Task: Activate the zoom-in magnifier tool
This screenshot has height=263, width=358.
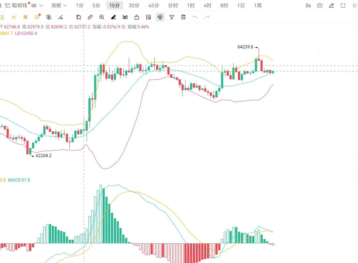Action: click(102, 17)
